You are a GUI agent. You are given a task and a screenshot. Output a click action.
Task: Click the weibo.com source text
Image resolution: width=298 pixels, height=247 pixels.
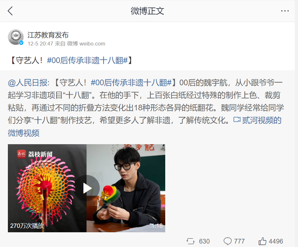tap(92, 44)
